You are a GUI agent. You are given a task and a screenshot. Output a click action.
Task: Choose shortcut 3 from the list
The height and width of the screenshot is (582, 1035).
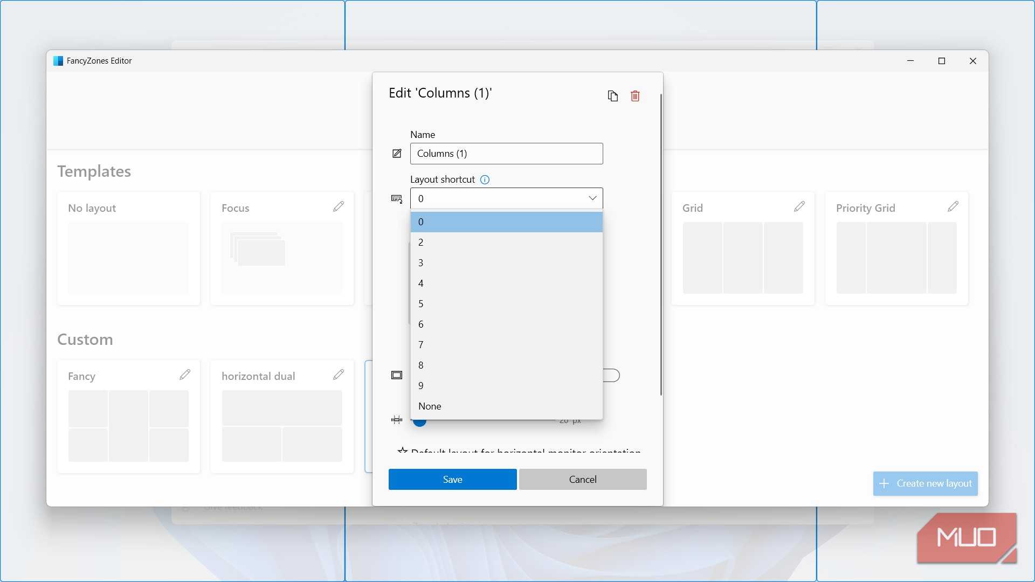point(507,263)
